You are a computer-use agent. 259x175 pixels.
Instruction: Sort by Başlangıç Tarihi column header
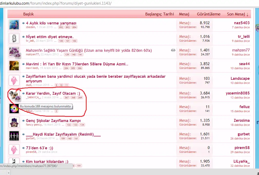160,14
